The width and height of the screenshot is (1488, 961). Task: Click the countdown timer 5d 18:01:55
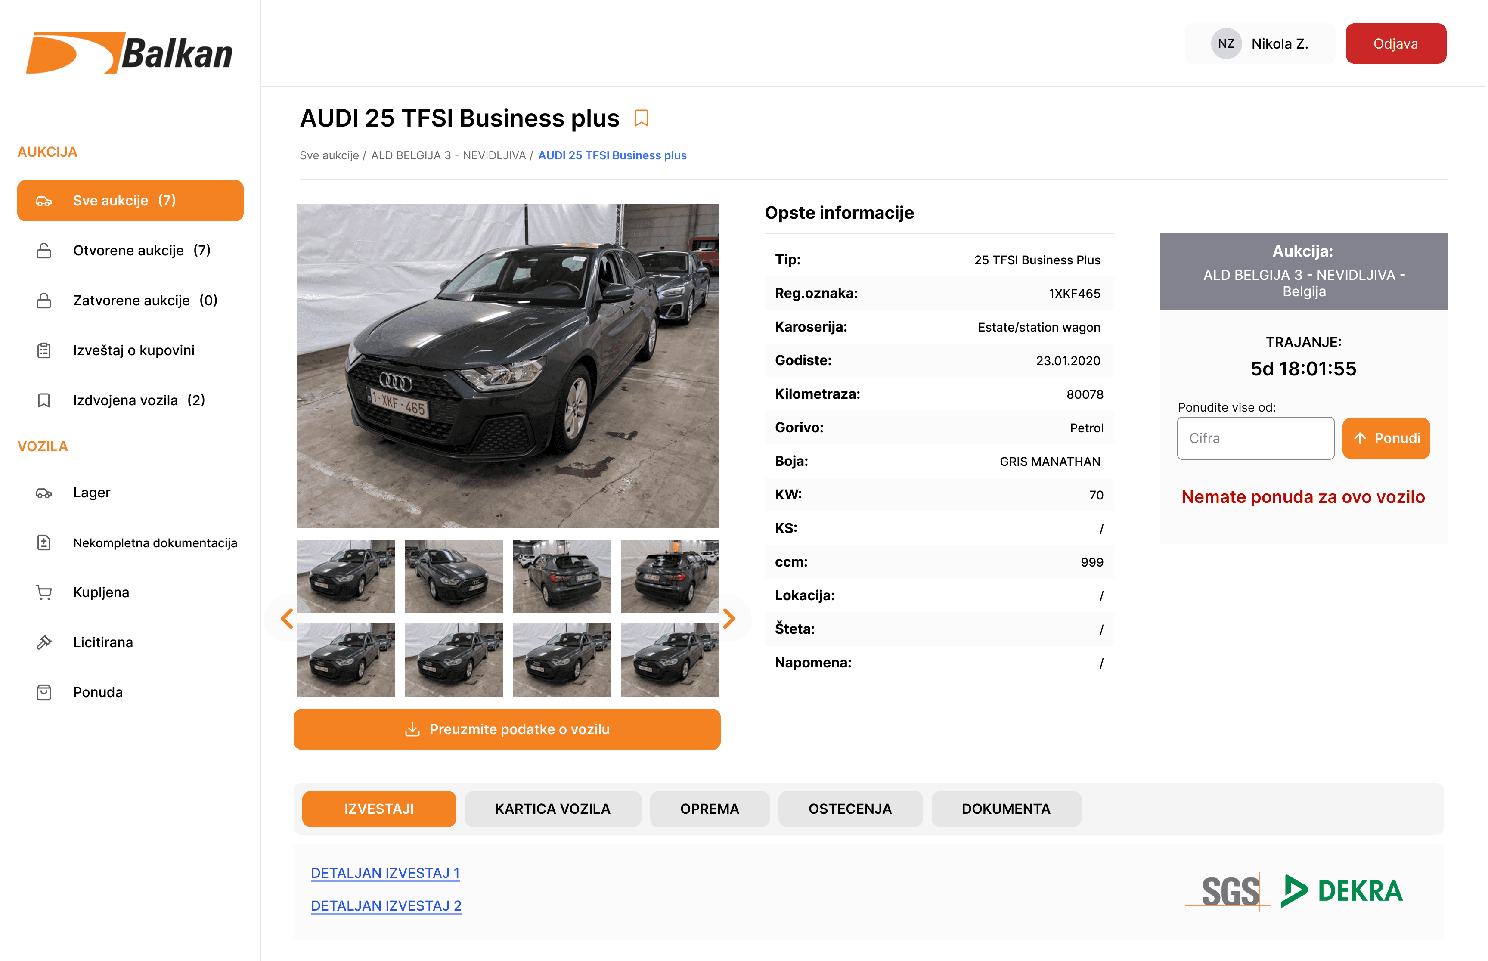[x=1303, y=369]
